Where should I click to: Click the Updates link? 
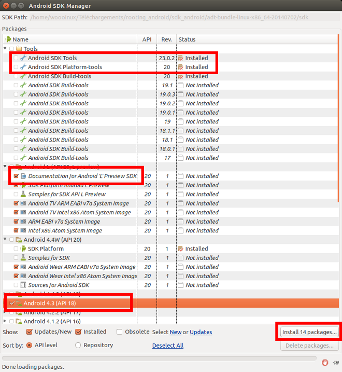coord(201,332)
